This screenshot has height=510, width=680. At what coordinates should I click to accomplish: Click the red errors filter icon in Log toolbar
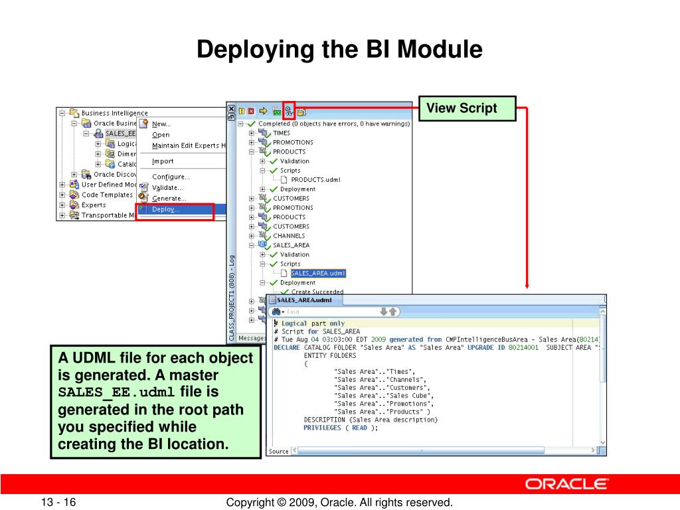click(x=251, y=112)
